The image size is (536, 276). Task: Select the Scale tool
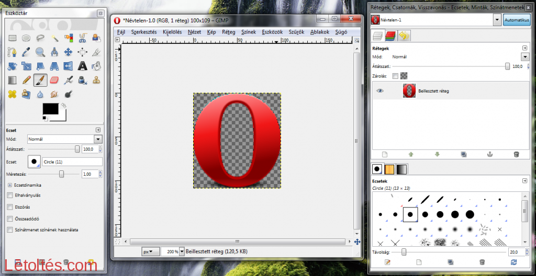click(x=26, y=66)
